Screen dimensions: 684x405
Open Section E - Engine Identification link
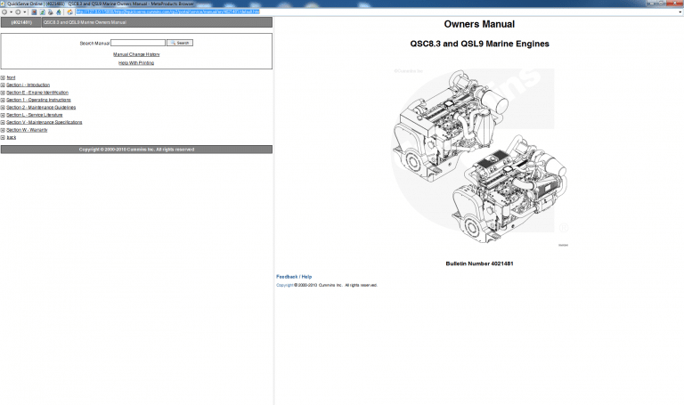[37, 93]
